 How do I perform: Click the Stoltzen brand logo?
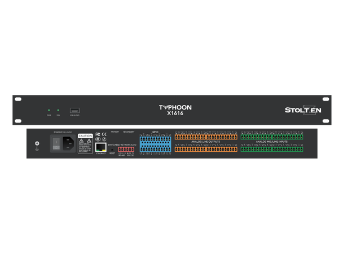point(303,110)
